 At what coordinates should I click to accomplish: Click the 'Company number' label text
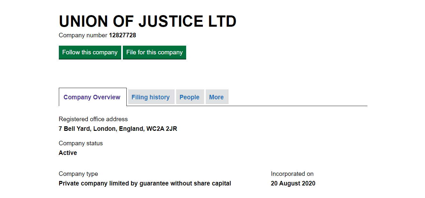pyautogui.click(x=83, y=35)
